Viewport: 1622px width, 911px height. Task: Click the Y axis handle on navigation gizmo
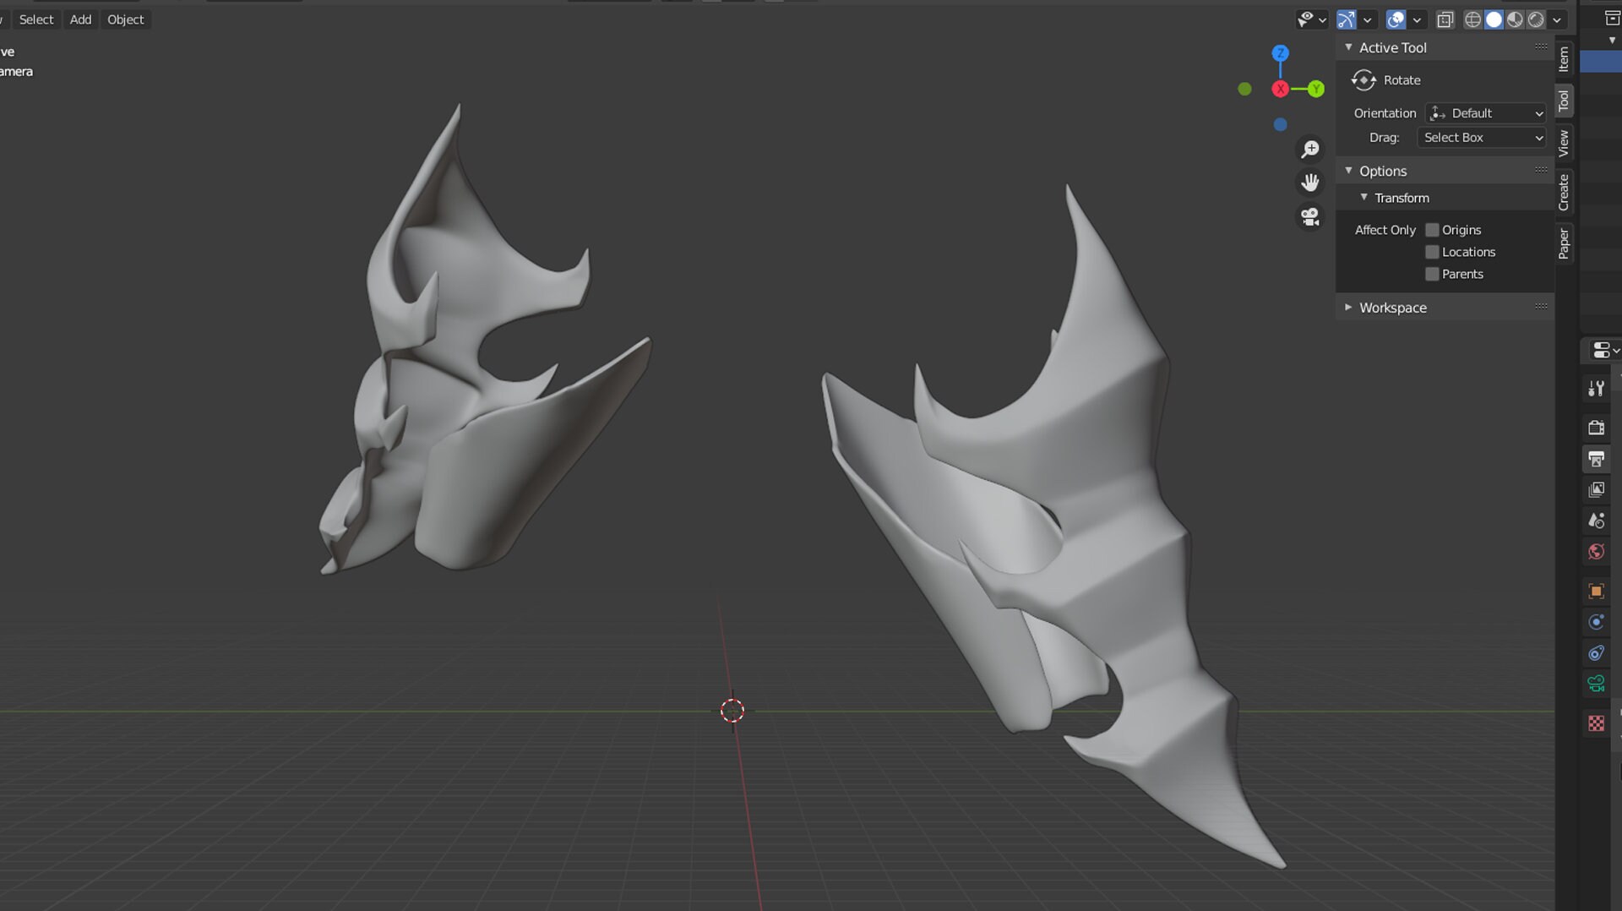click(1314, 88)
